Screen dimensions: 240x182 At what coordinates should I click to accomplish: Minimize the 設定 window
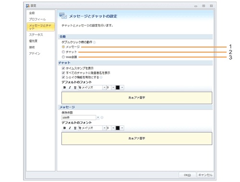tap(196, 6)
